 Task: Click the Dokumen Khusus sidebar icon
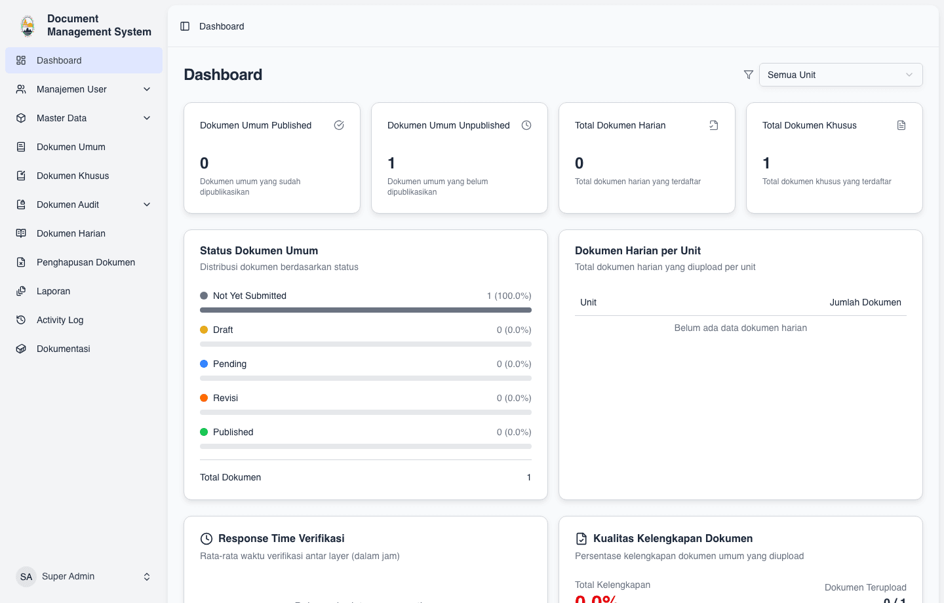[21, 176]
